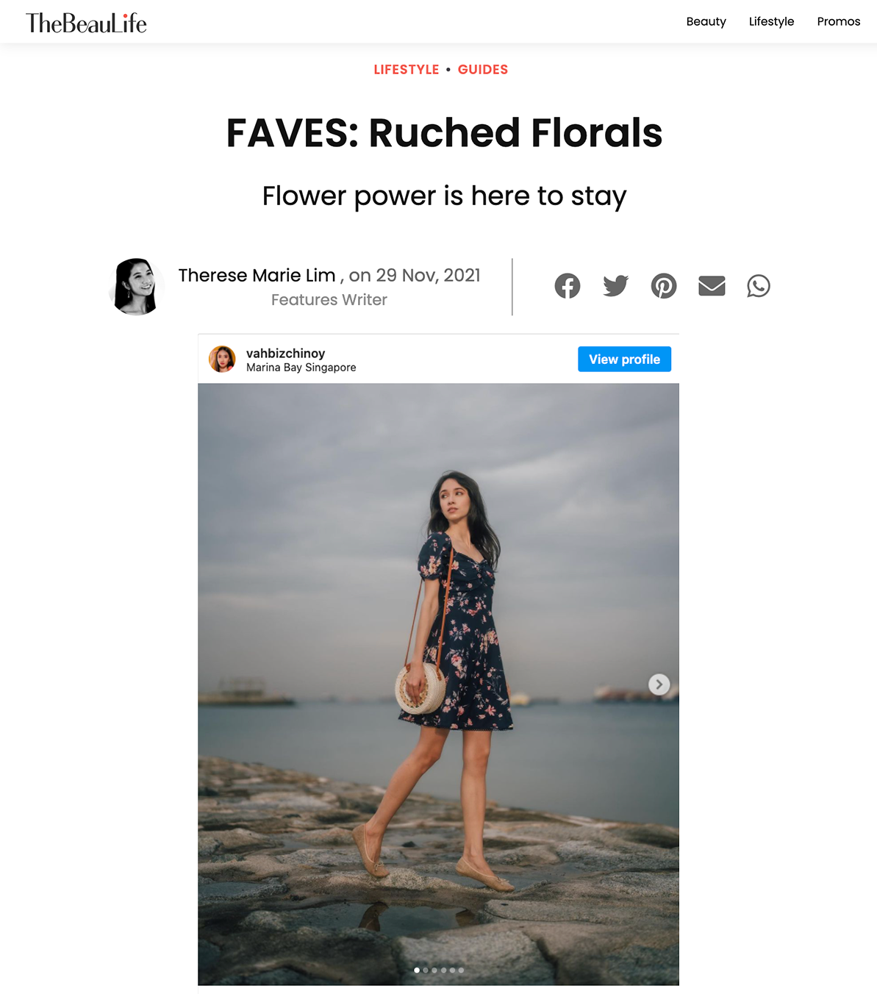
Task: Share article on Twitter
Action: pyautogui.click(x=615, y=286)
